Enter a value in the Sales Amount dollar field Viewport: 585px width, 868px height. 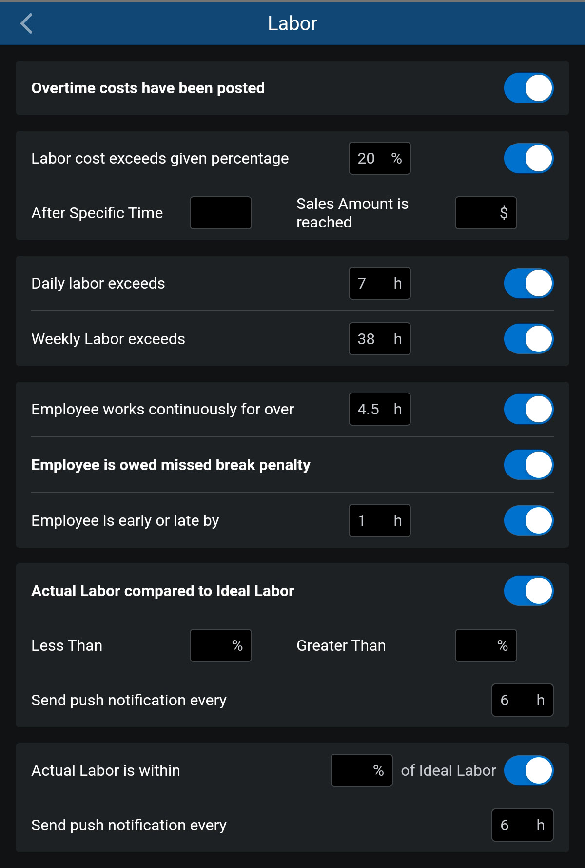tap(485, 212)
